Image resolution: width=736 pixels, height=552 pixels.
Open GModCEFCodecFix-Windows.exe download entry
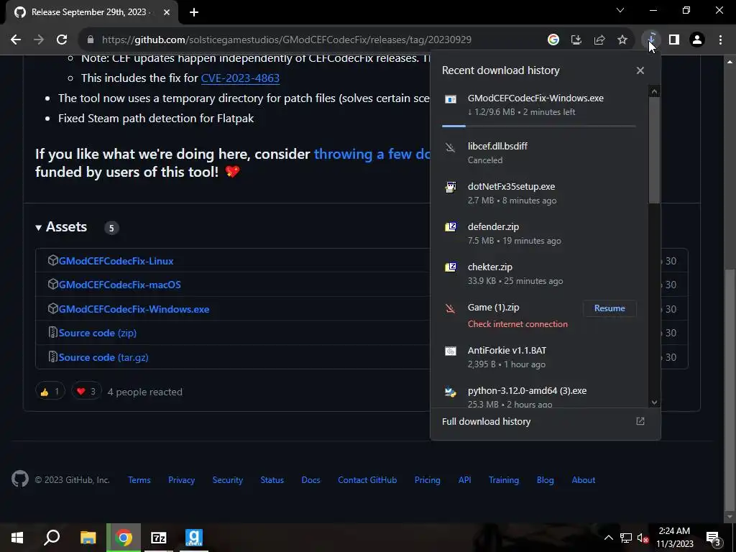tap(539, 105)
